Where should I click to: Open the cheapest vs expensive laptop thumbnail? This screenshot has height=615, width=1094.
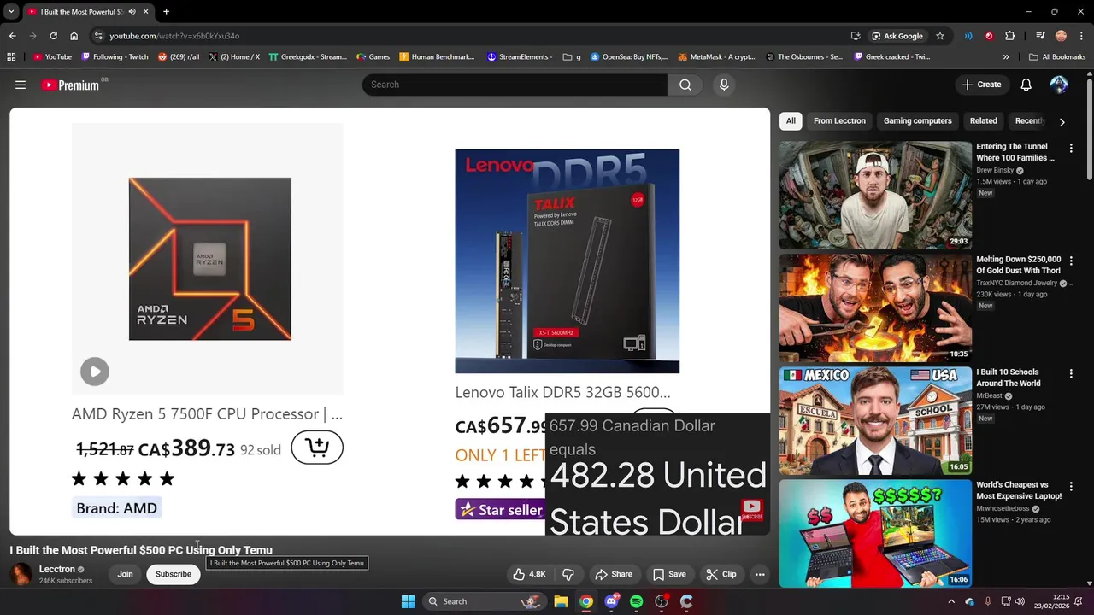point(875,534)
